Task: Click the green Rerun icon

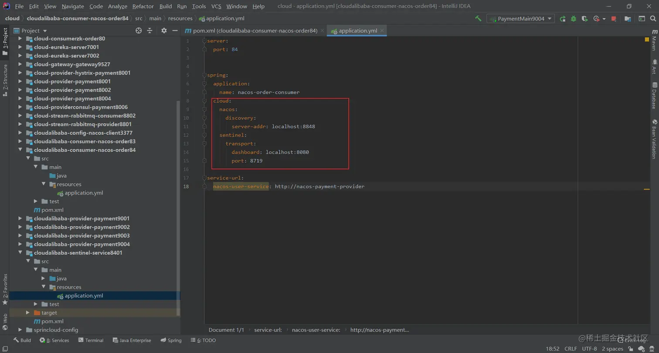Action: point(563,19)
